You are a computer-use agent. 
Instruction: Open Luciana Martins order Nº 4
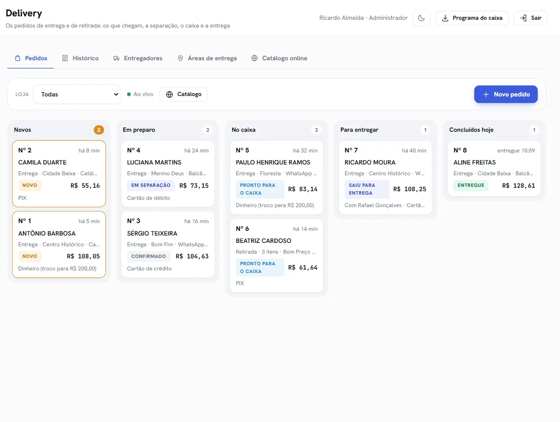pos(168,174)
